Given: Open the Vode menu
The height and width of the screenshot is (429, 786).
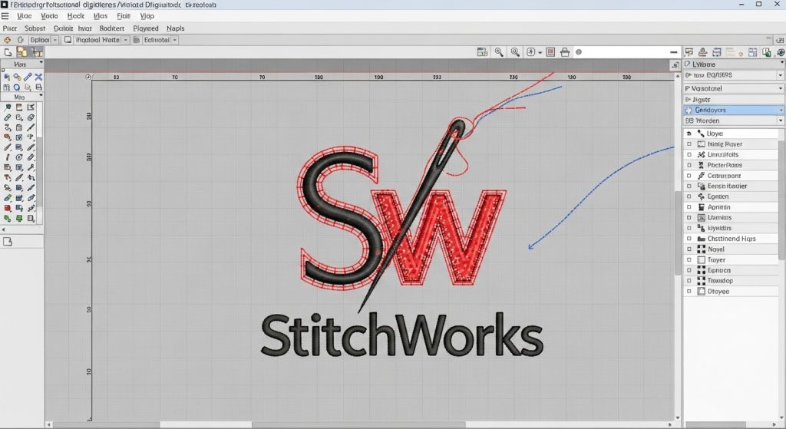Looking at the screenshot, I should click(49, 16).
